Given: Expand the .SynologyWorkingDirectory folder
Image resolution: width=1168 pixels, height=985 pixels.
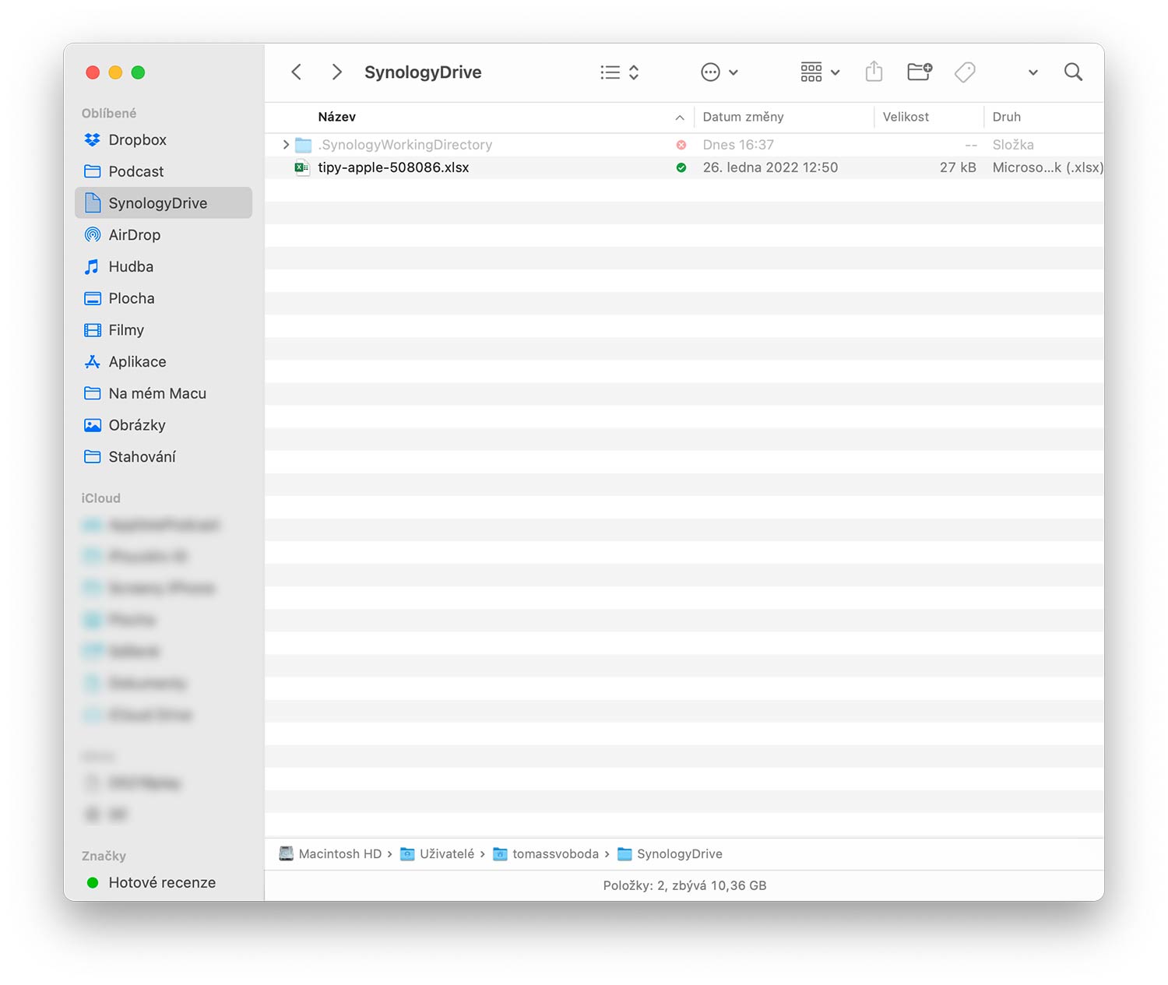Looking at the screenshot, I should click(x=286, y=145).
